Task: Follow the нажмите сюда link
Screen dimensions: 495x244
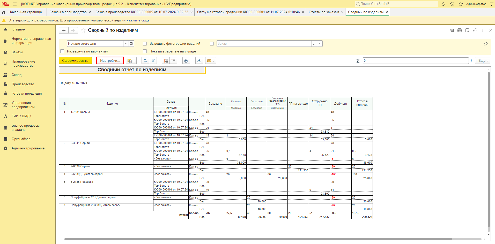Action: [x=138, y=20]
